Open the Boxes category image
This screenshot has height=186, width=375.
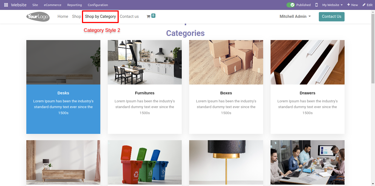pos(226,62)
